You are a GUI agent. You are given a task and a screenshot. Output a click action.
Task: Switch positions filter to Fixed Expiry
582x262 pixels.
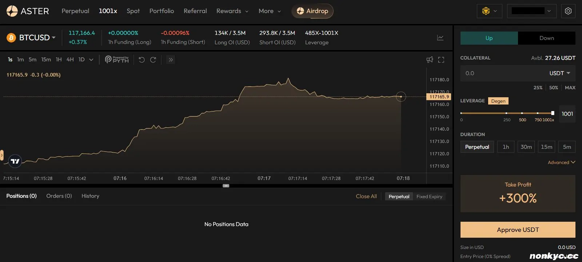click(x=429, y=196)
